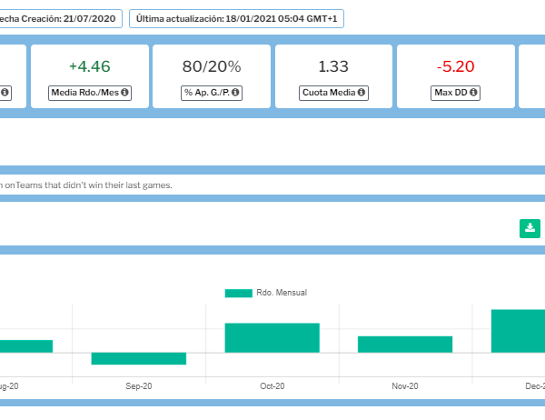Click the Nov-20 axis label
The width and height of the screenshot is (545, 420).
click(x=405, y=386)
